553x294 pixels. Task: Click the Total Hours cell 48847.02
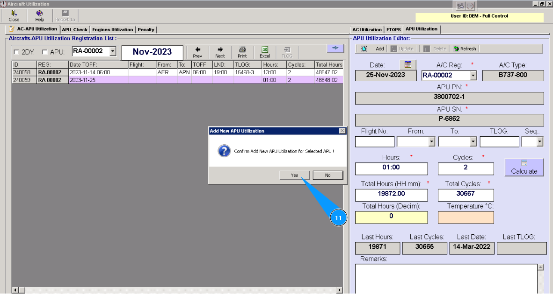pos(328,72)
